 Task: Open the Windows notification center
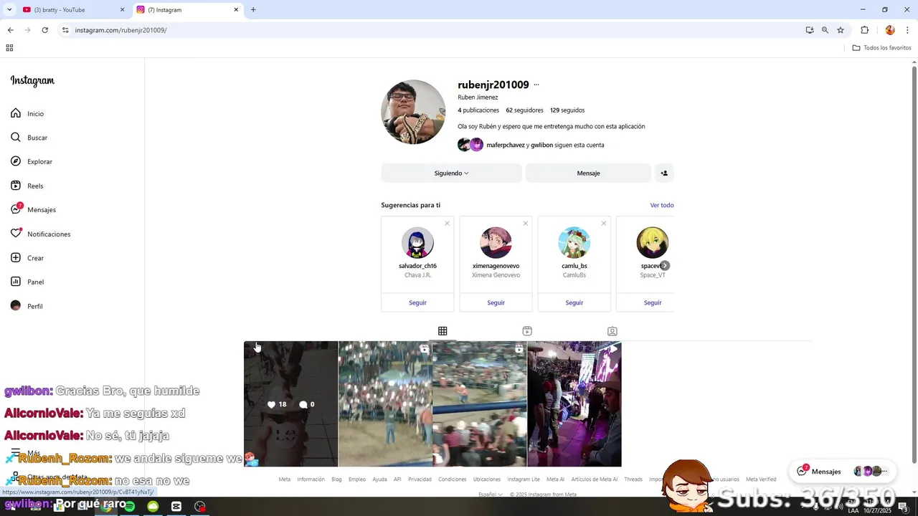tap(903, 507)
